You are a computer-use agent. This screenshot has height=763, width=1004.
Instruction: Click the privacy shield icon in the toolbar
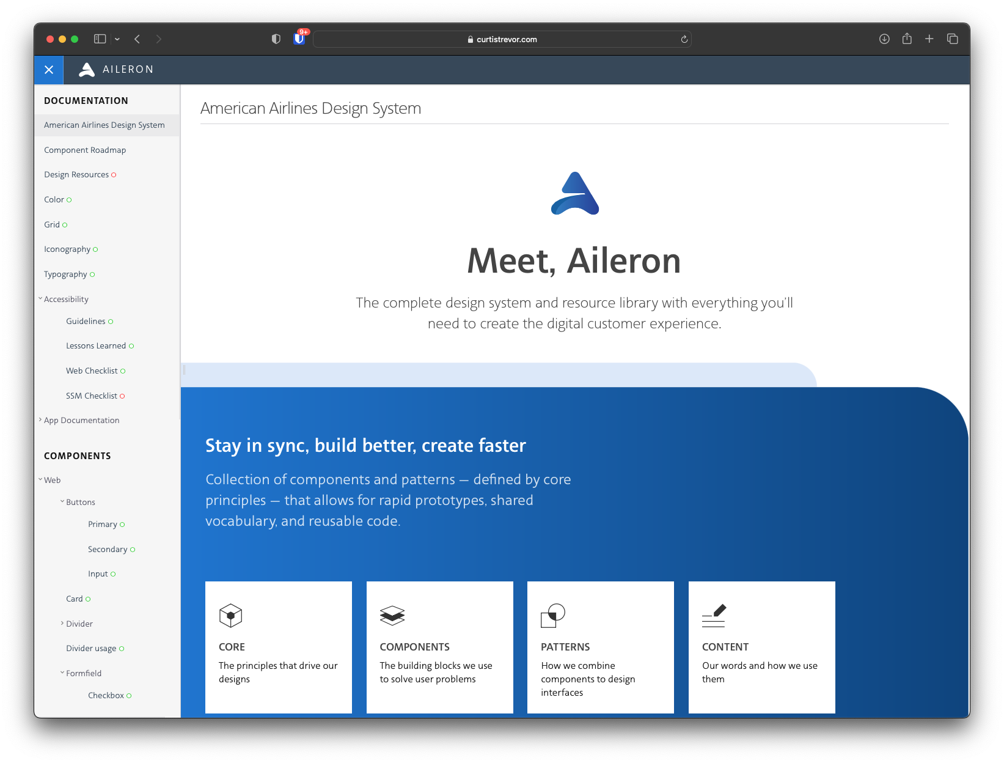coord(276,39)
